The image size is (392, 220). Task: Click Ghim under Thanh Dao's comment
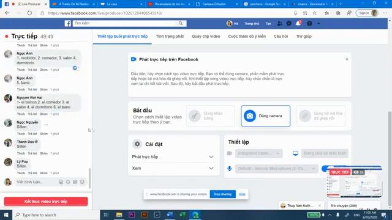coord(43,153)
